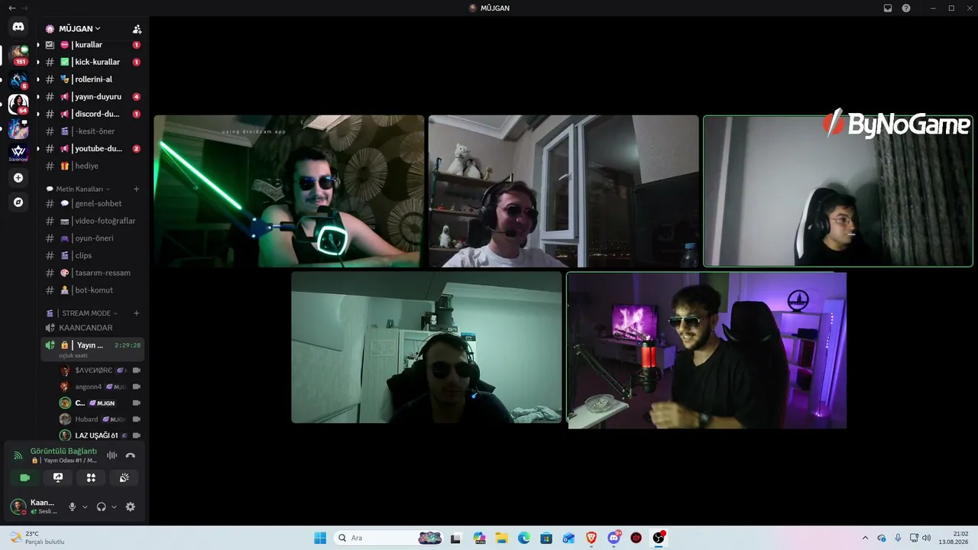Open the -kesit-öner channel
Image resolution: width=978 pixels, height=550 pixels.
click(x=93, y=131)
